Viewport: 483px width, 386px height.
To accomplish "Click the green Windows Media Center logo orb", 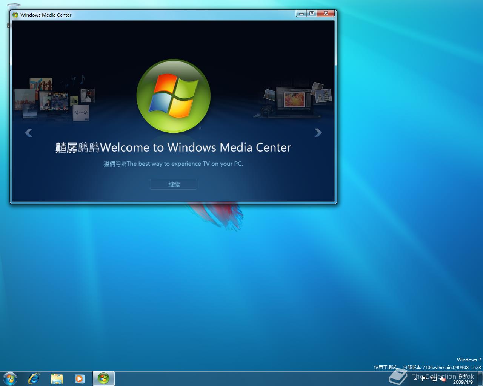I will 174,96.
